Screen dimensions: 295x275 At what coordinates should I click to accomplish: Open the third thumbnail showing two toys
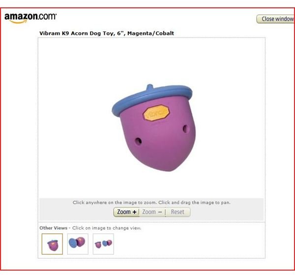(103, 244)
